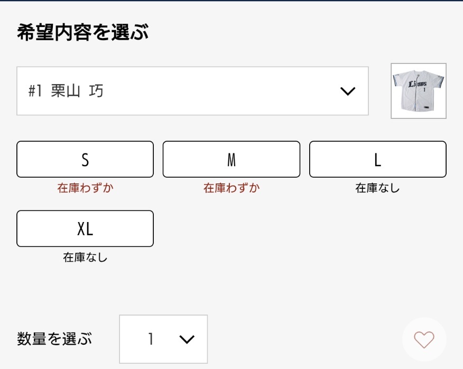Click the 在庫わずか label under size M
Screen dimensions: 463x369
click(232, 188)
